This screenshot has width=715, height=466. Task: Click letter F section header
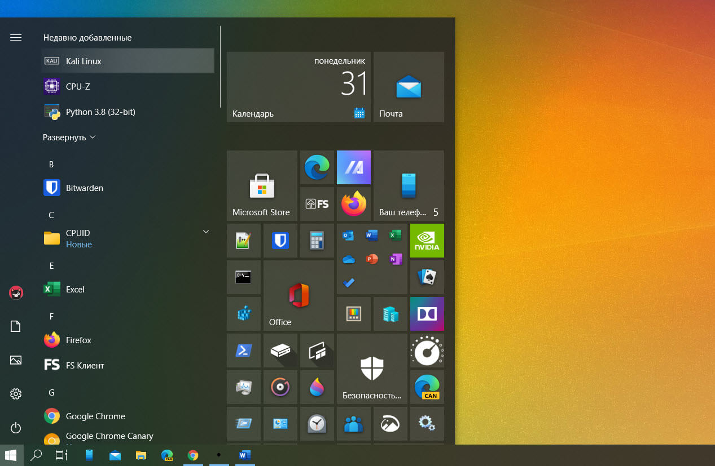pyautogui.click(x=51, y=317)
